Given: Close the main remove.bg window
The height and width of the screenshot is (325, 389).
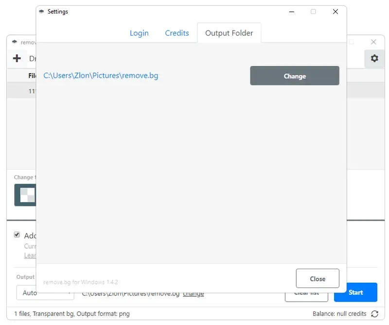Looking at the screenshot, I should point(373,42).
